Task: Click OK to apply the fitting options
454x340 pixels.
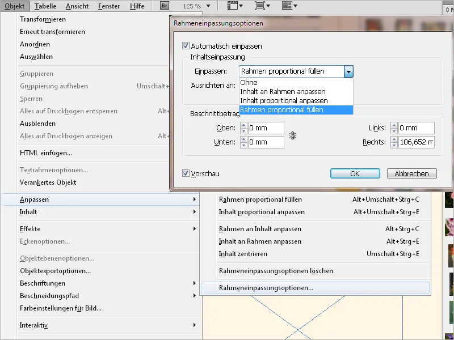Action: pos(354,173)
